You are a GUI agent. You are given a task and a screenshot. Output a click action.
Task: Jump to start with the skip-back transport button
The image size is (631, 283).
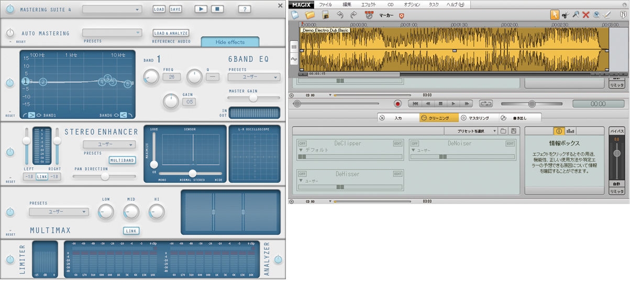(415, 104)
